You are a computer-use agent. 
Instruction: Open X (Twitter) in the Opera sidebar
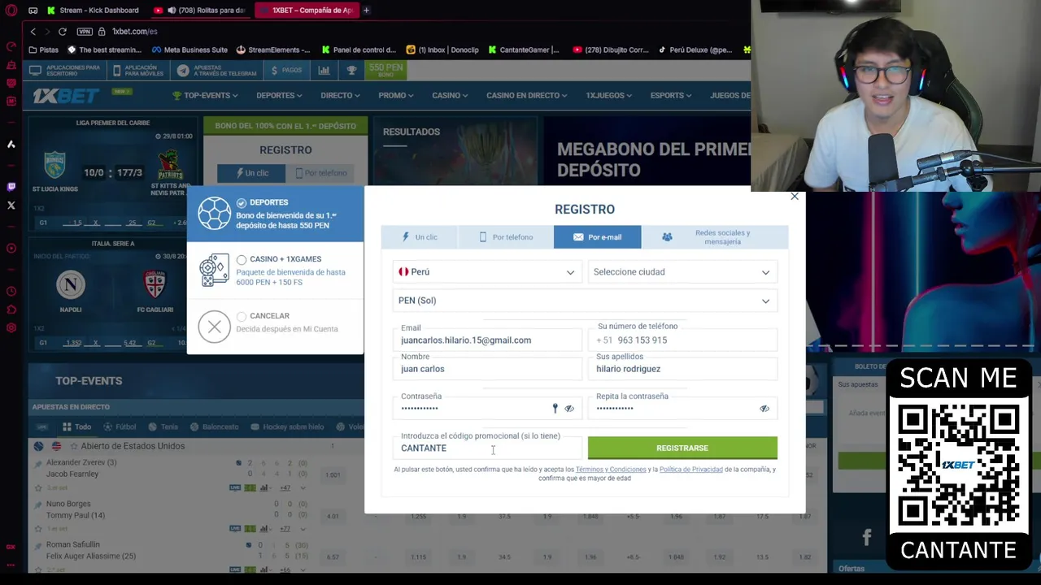(x=11, y=206)
